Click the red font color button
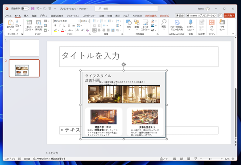Viewport: 241px width, 165px height. (x=62, y=30)
